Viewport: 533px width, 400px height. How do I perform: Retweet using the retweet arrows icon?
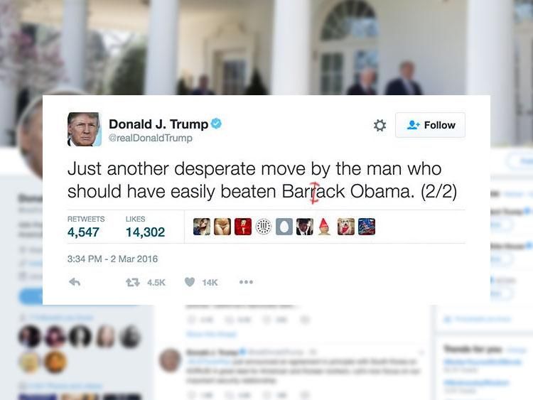[x=133, y=282]
